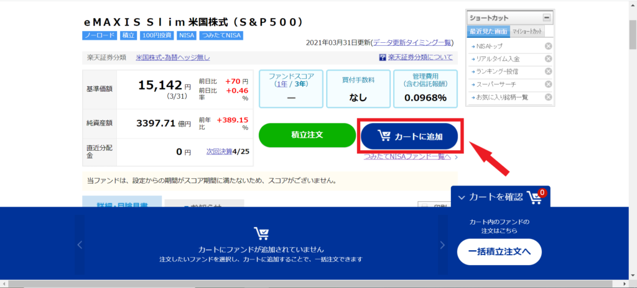Viewport: 637px width, 288px height.
Task: Click the 次回決算 link
Action: click(220, 151)
